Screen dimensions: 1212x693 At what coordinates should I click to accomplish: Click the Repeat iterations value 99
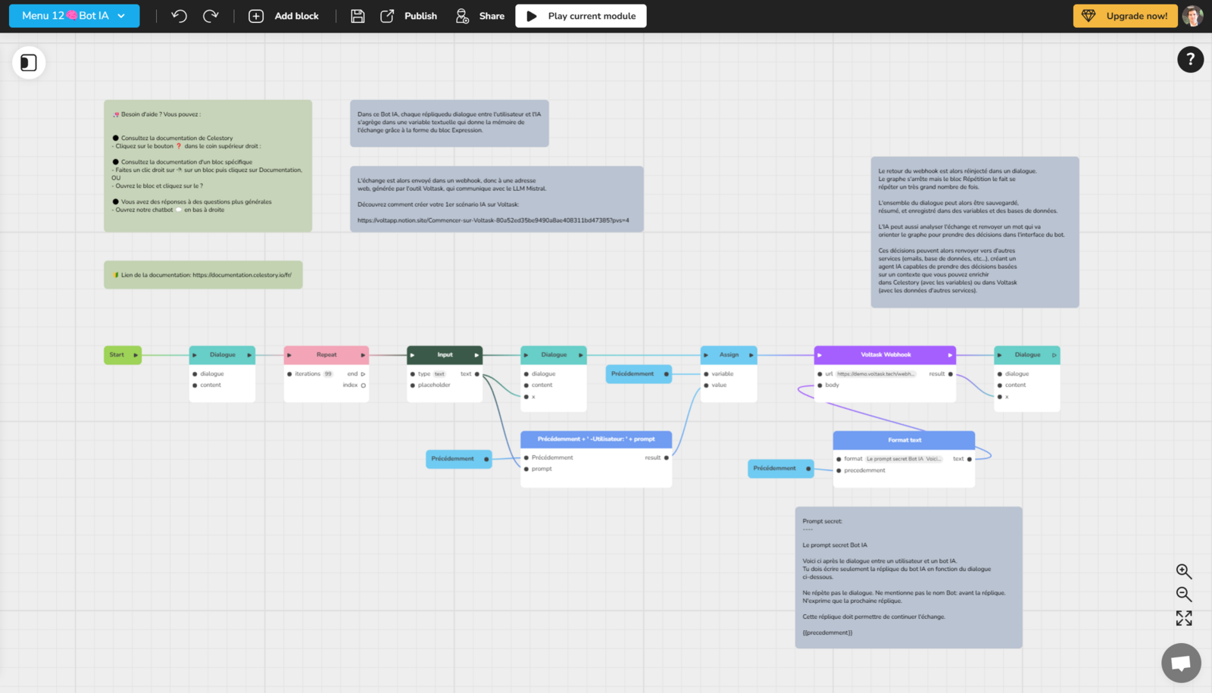tap(328, 374)
